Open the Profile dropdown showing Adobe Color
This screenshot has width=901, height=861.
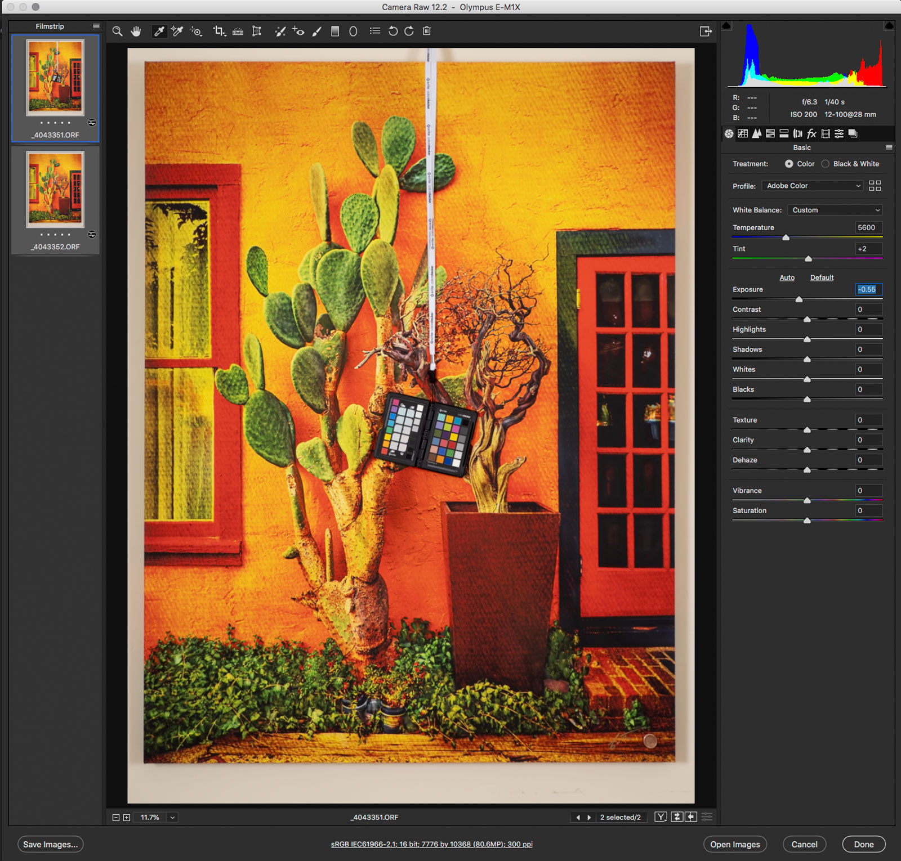pos(813,186)
